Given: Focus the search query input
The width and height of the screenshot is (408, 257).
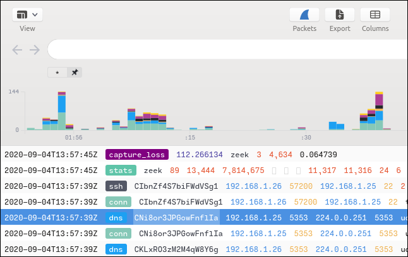Looking at the screenshot, I should coord(227,49).
